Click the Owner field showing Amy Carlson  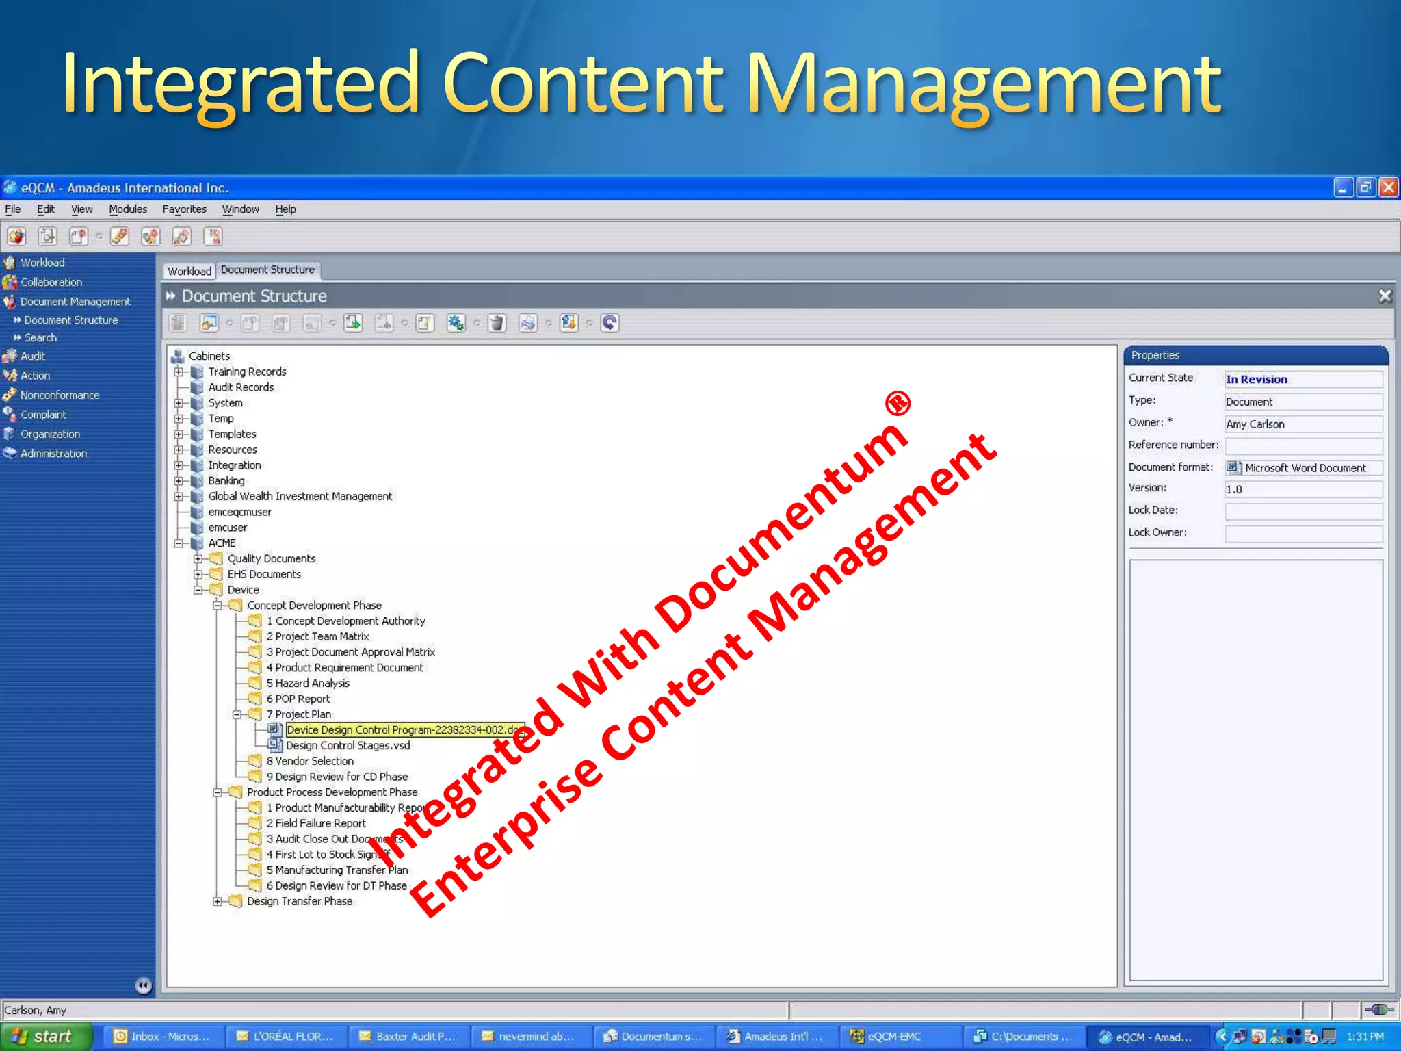pos(1304,424)
